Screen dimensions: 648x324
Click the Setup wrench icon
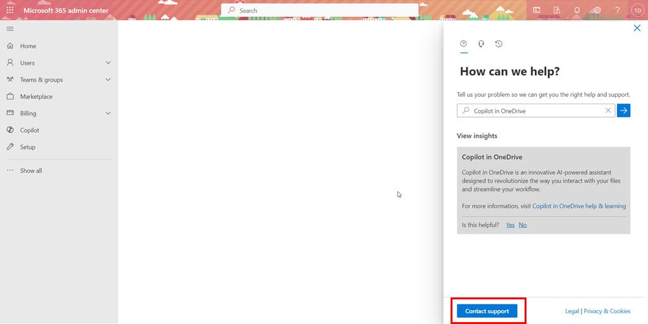point(10,147)
